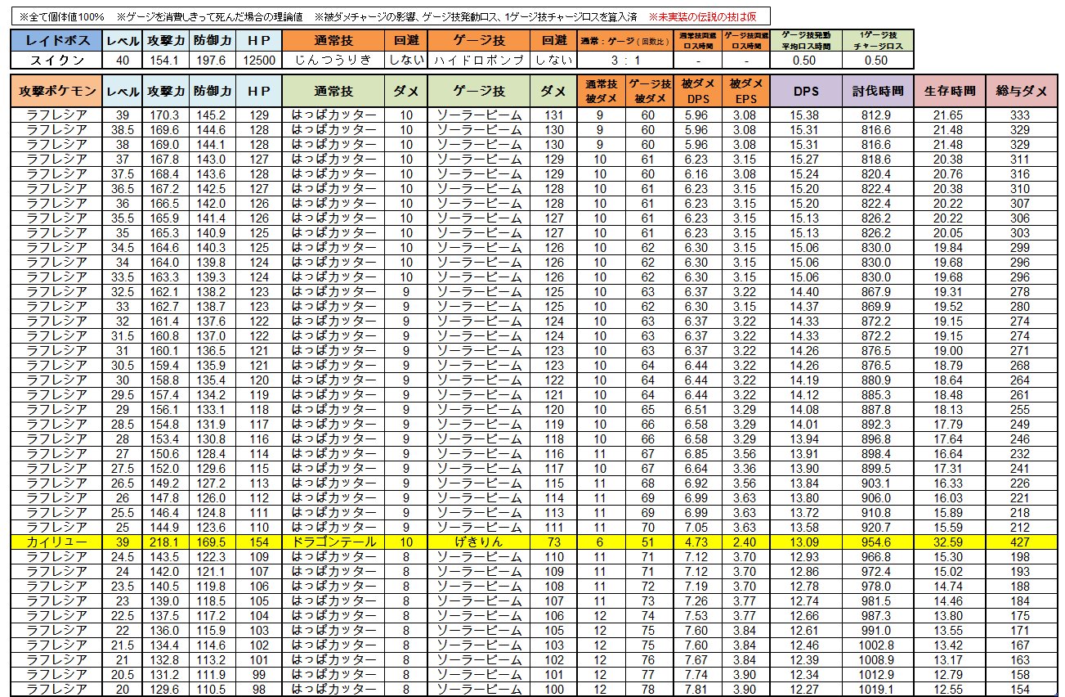This screenshot has height=697, width=1065.
Task: Click the げきりん charge move cell
Action: [477, 542]
